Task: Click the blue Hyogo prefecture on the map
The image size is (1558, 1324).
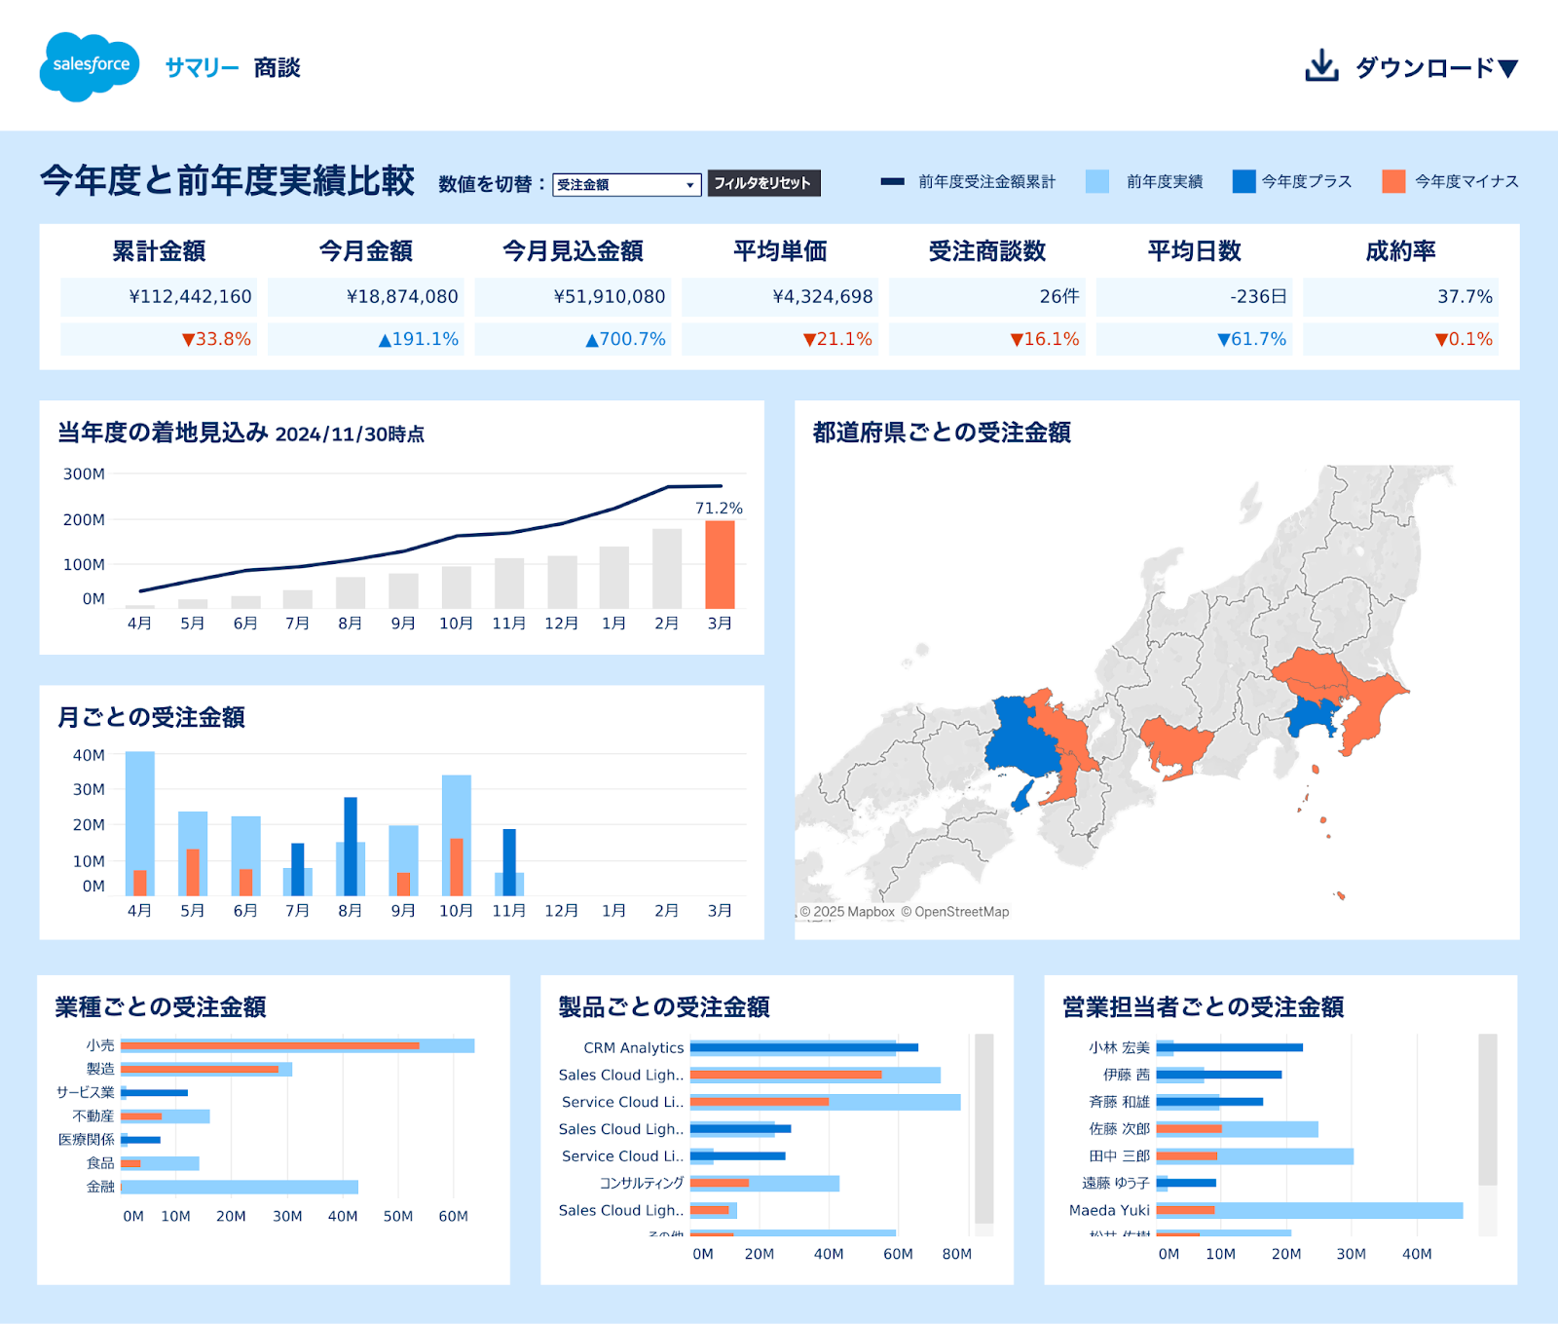Action: click(x=1022, y=740)
